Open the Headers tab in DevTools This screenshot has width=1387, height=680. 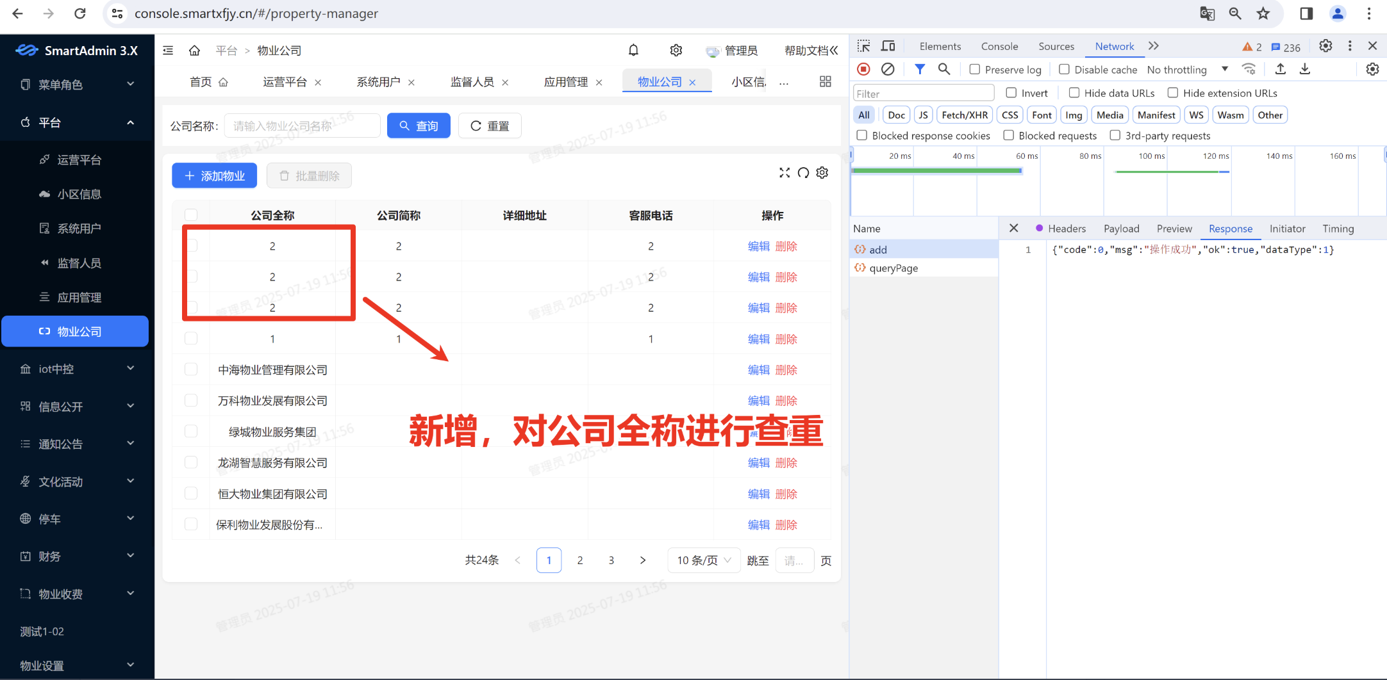[1067, 229]
